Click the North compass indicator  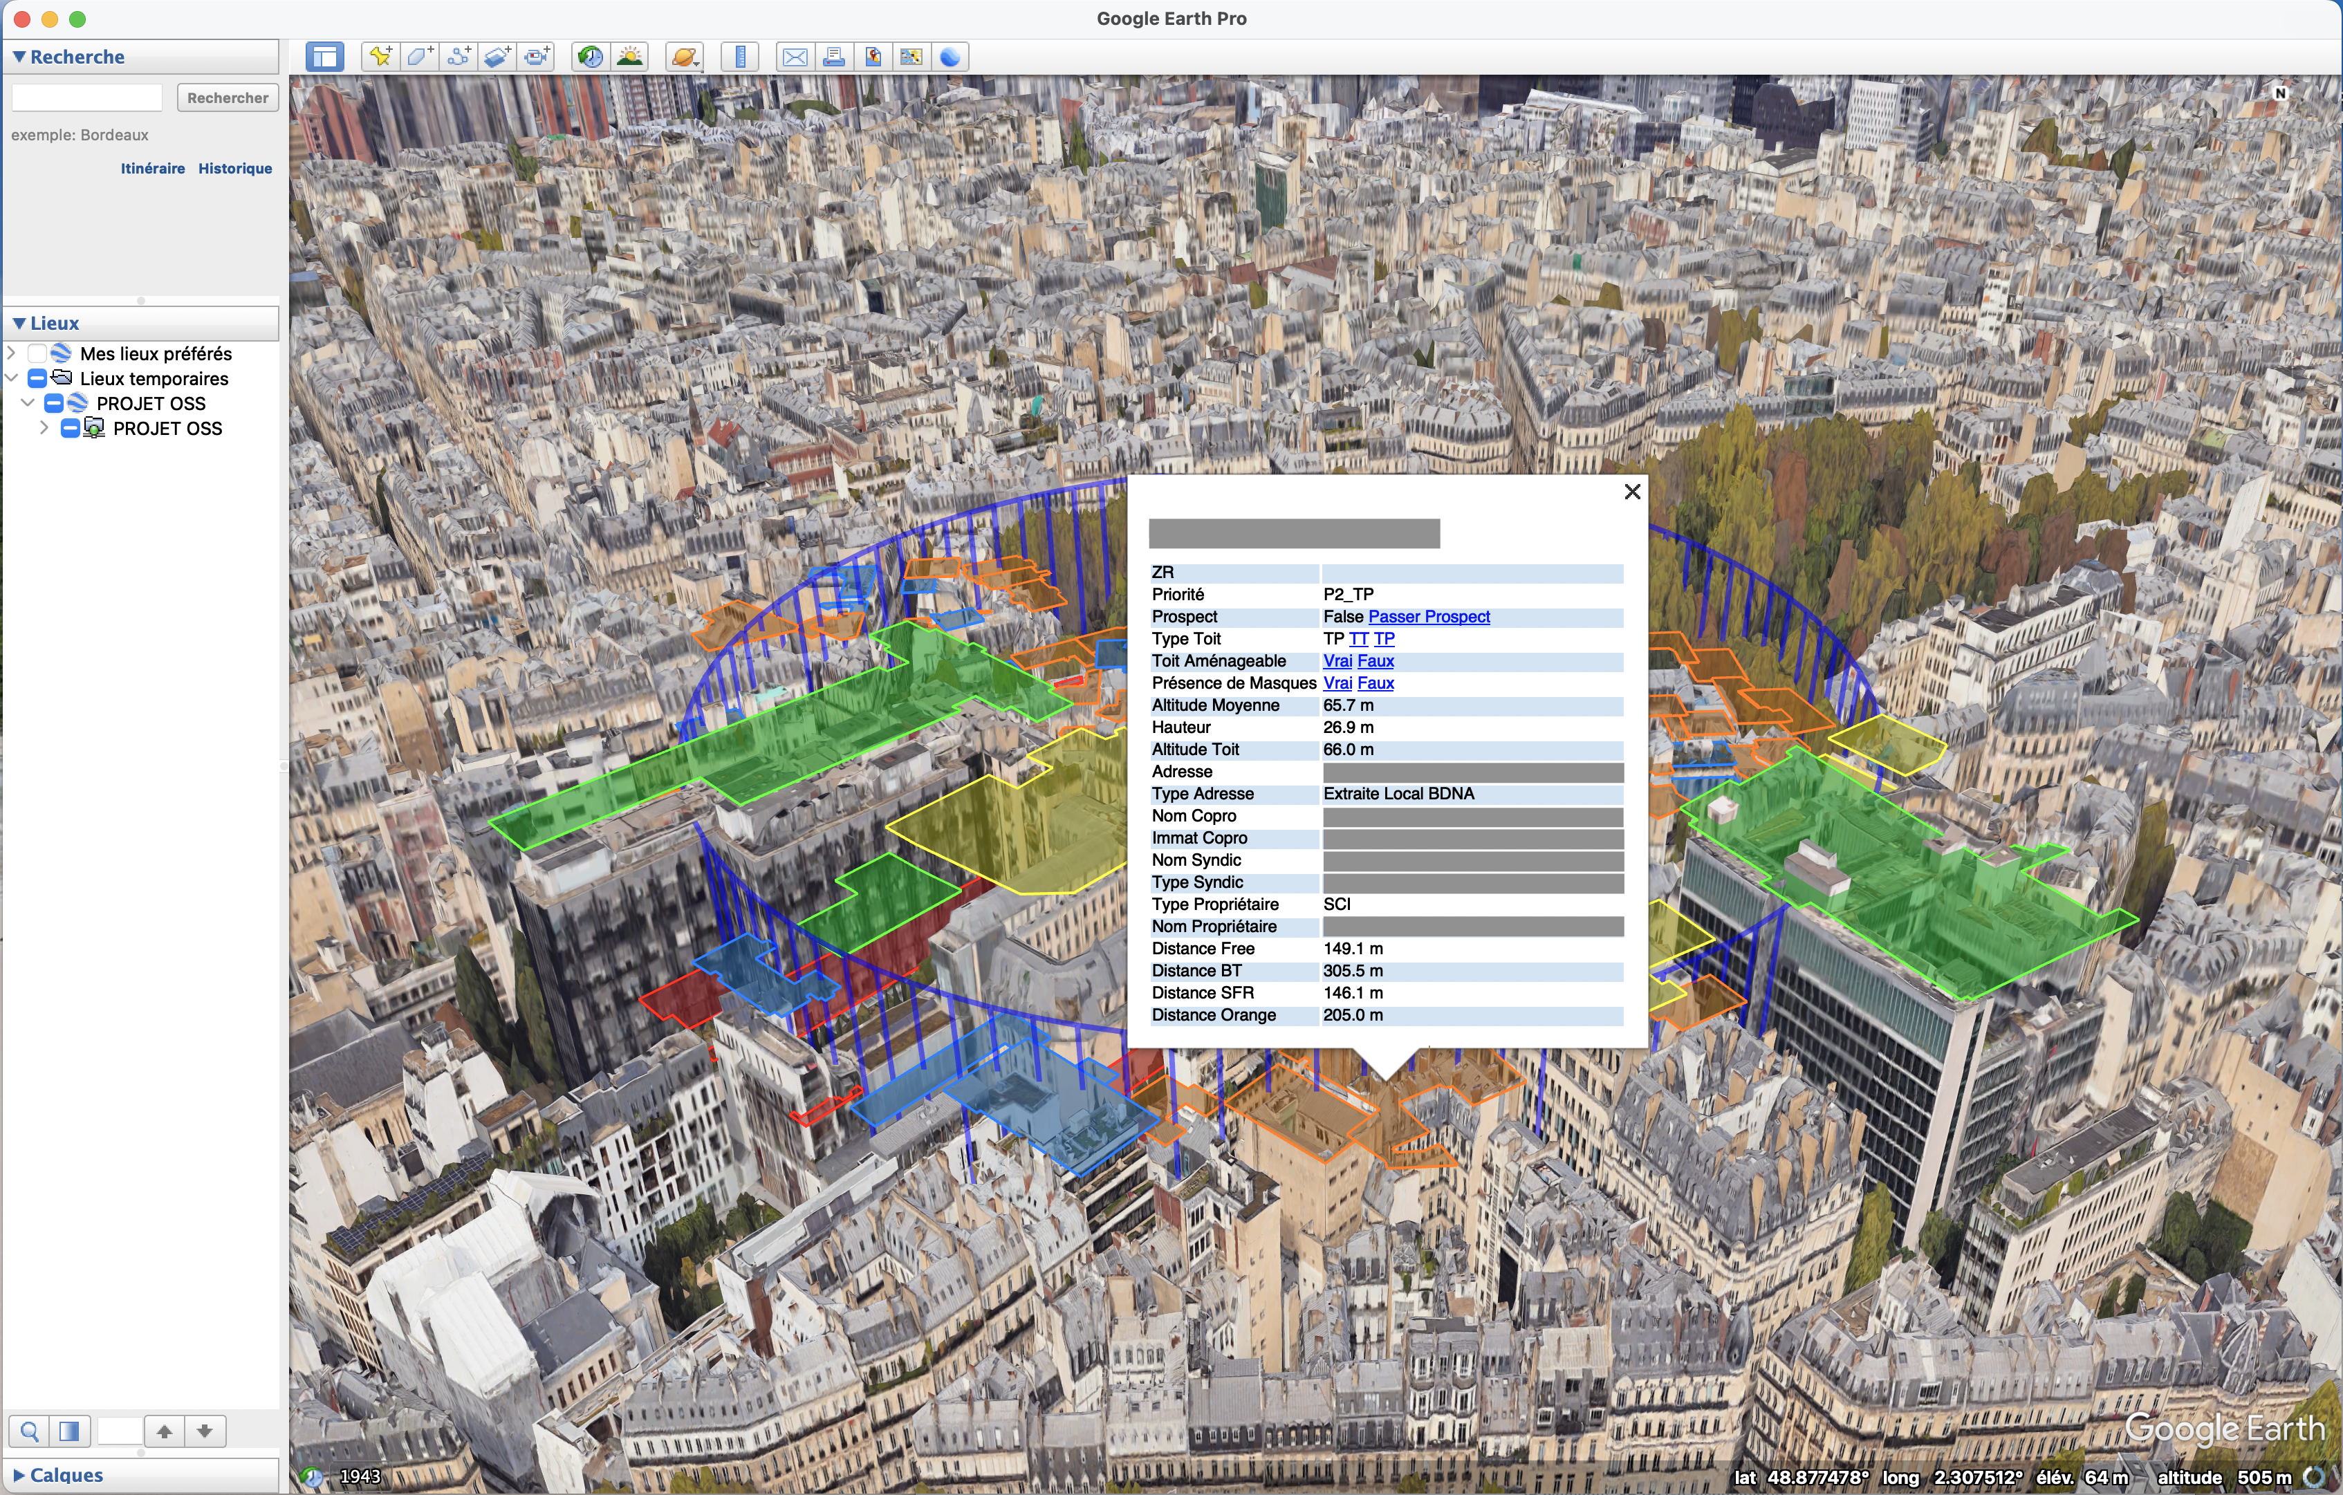[2280, 93]
